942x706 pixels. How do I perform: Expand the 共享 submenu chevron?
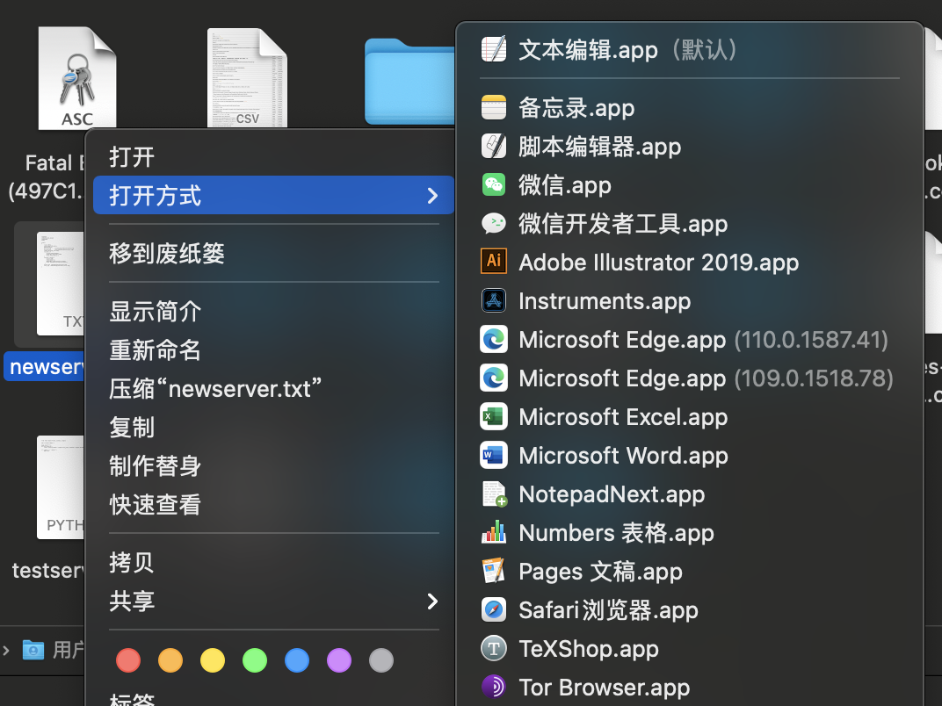432,601
